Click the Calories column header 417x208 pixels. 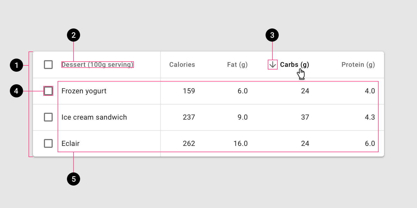pos(182,65)
